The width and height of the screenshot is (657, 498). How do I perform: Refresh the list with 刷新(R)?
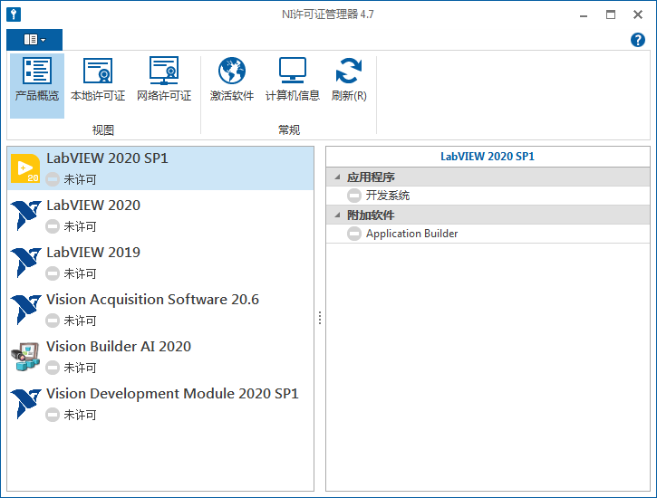(x=349, y=80)
